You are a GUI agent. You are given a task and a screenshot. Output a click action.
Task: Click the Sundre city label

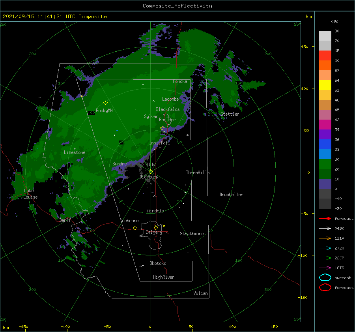(120, 163)
